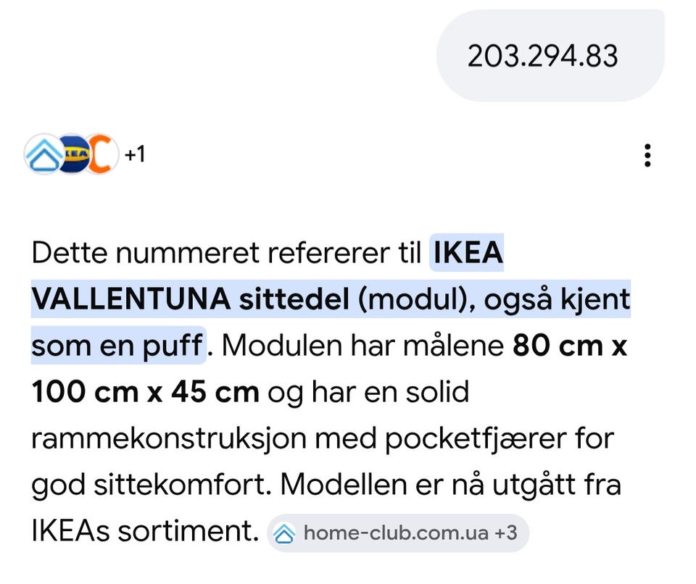Click the highlighted VALLENTUNA sittedel text
Viewport: 696px width, 584px height.
(191, 299)
